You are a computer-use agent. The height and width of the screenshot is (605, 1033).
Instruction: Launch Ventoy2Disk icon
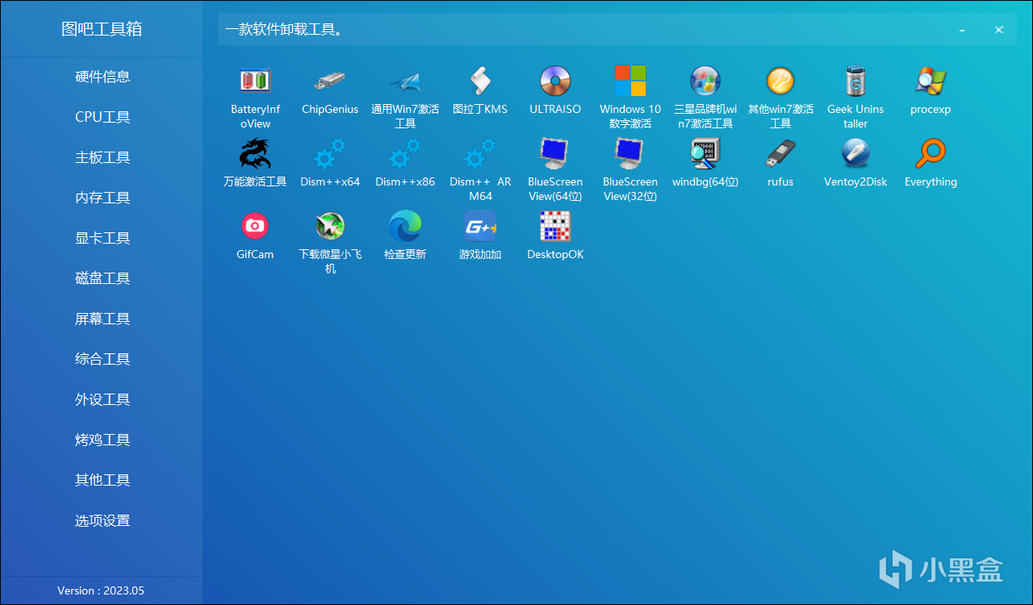855,153
